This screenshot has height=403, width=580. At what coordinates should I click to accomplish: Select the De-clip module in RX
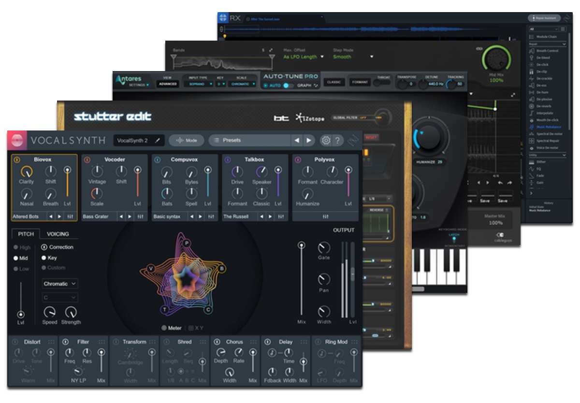544,72
